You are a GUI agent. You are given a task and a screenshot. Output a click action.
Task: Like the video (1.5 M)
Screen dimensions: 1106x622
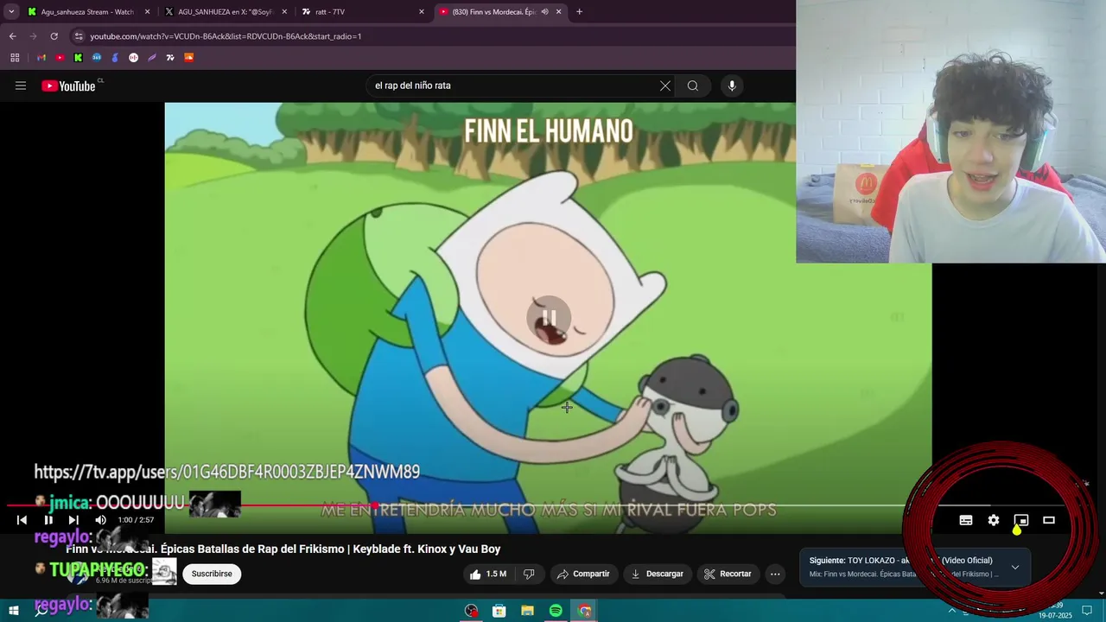click(x=488, y=574)
